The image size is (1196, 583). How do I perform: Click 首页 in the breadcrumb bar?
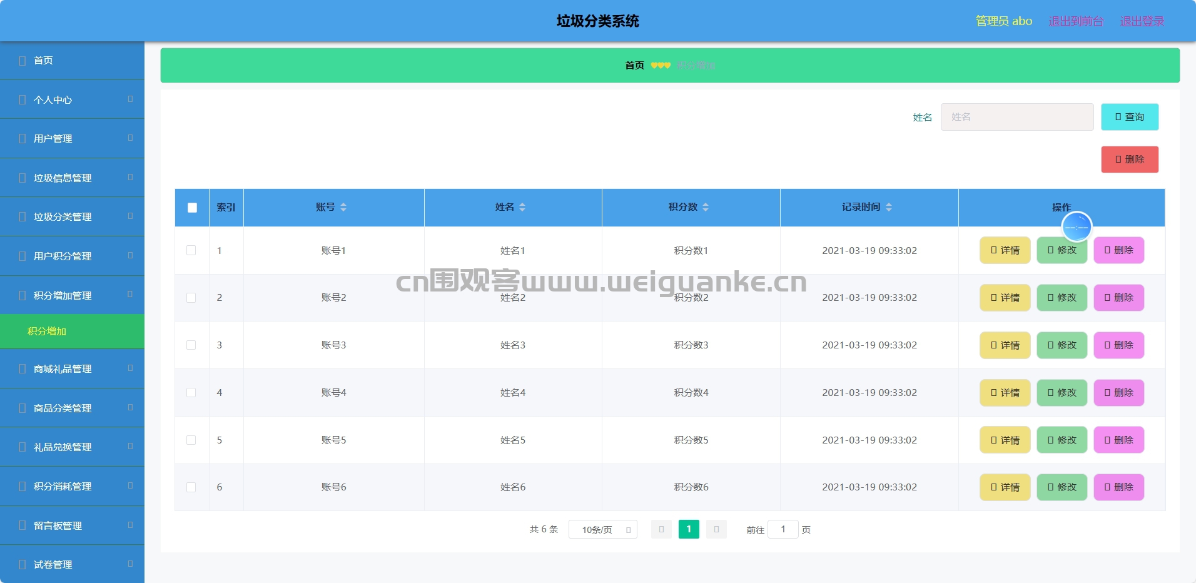click(x=634, y=65)
